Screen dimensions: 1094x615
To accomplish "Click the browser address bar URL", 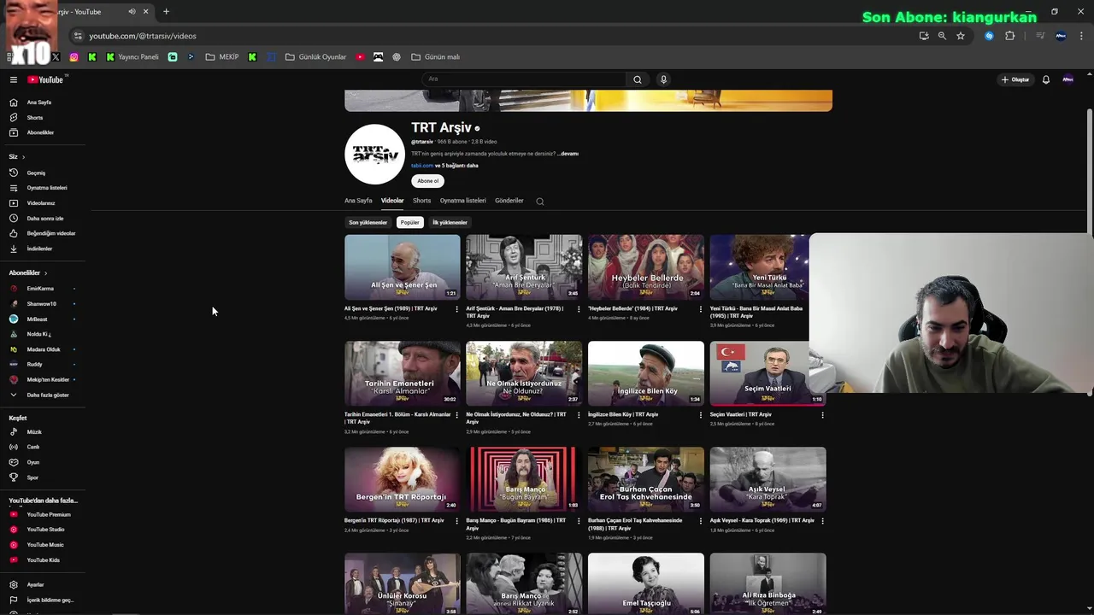I will [x=143, y=36].
